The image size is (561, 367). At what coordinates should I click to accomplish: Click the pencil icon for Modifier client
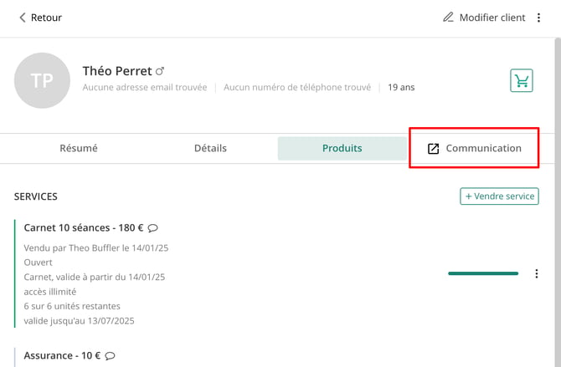tap(448, 18)
